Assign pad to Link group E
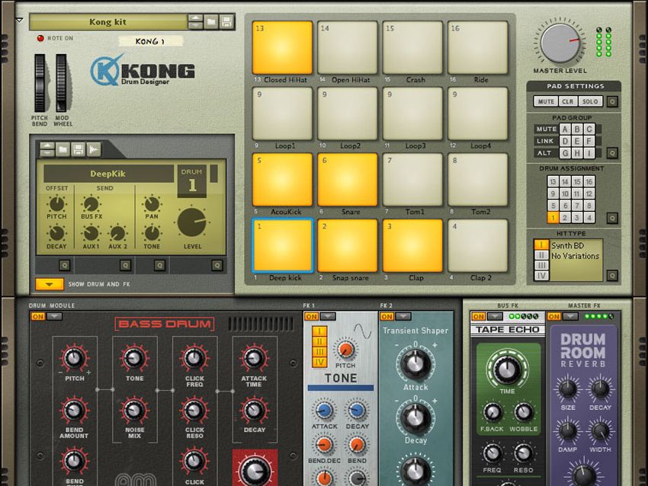The width and height of the screenshot is (648, 486). click(x=577, y=141)
